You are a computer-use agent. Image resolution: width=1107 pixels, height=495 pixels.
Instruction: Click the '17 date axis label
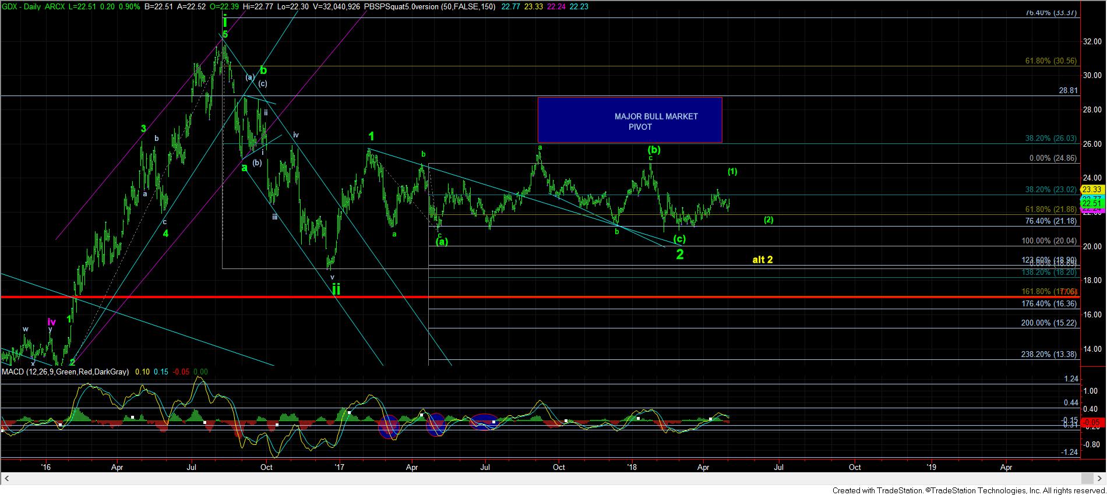tap(340, 467)
